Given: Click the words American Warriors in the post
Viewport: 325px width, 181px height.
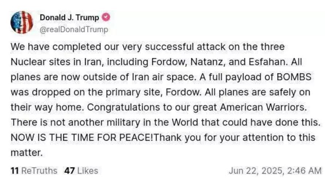Looking at the screenshot, I should (x=263, y=107).
